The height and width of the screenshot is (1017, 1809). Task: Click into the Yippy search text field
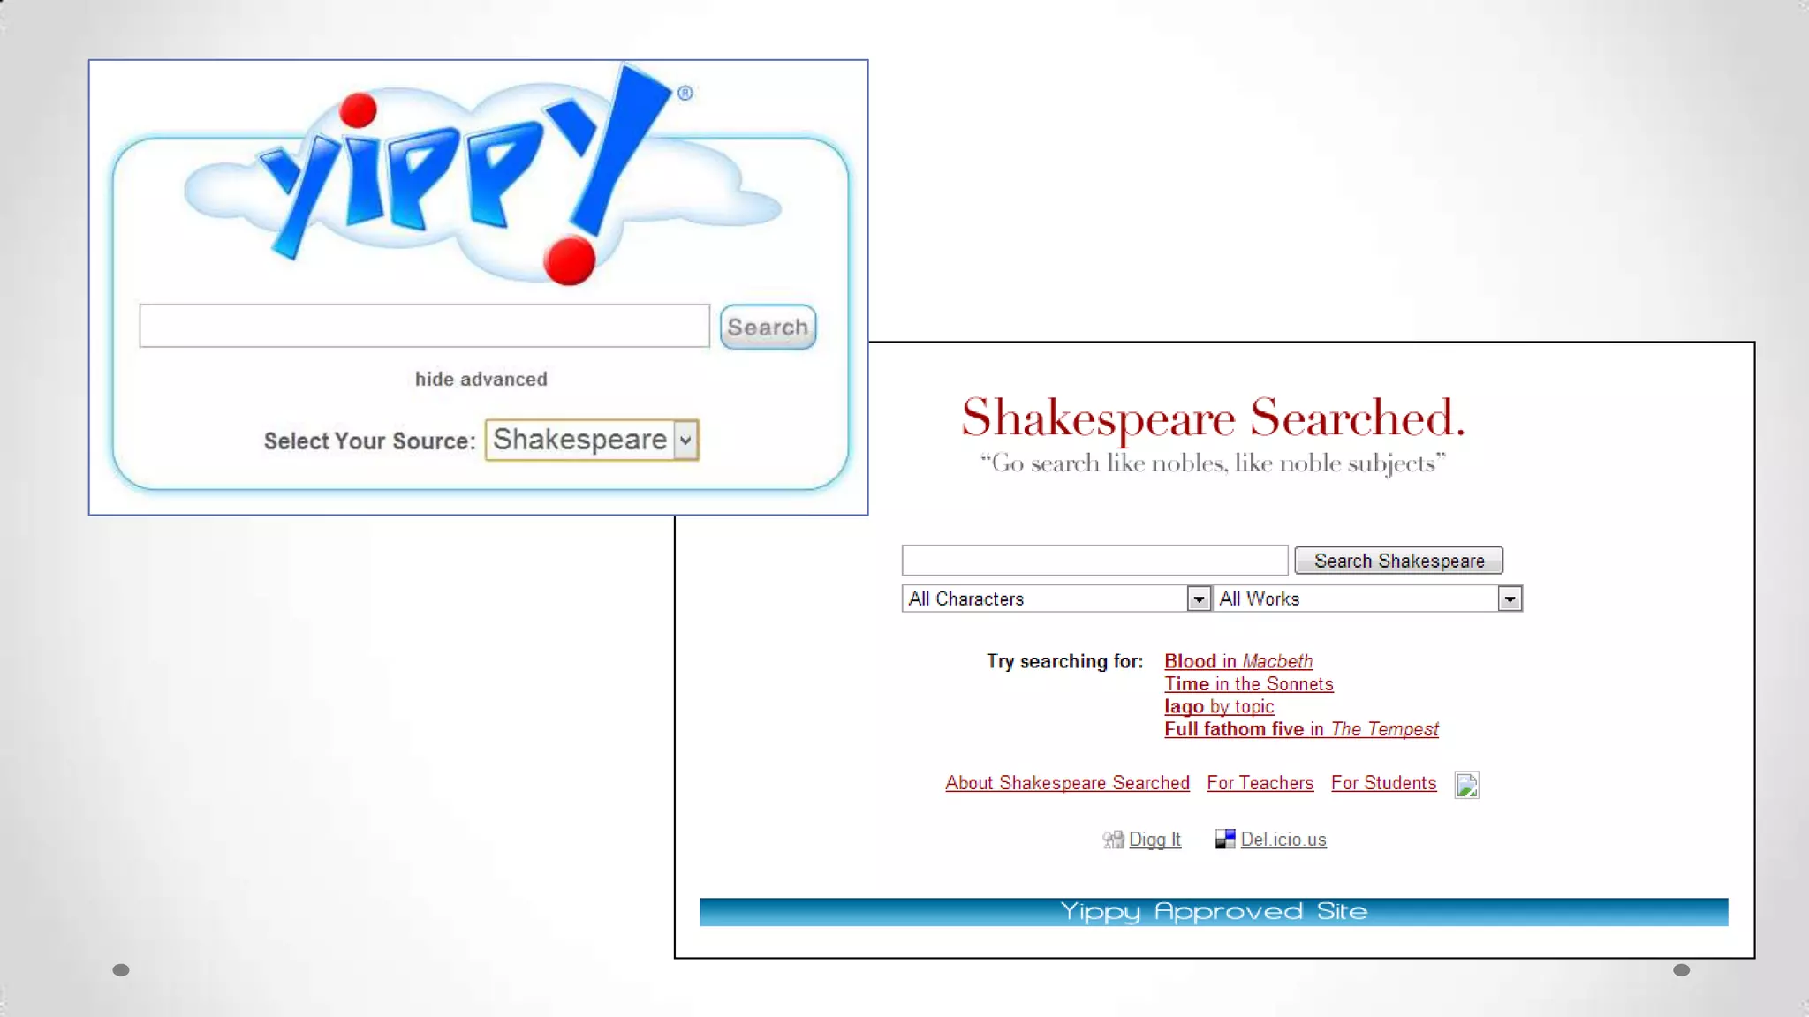(424, 326)
